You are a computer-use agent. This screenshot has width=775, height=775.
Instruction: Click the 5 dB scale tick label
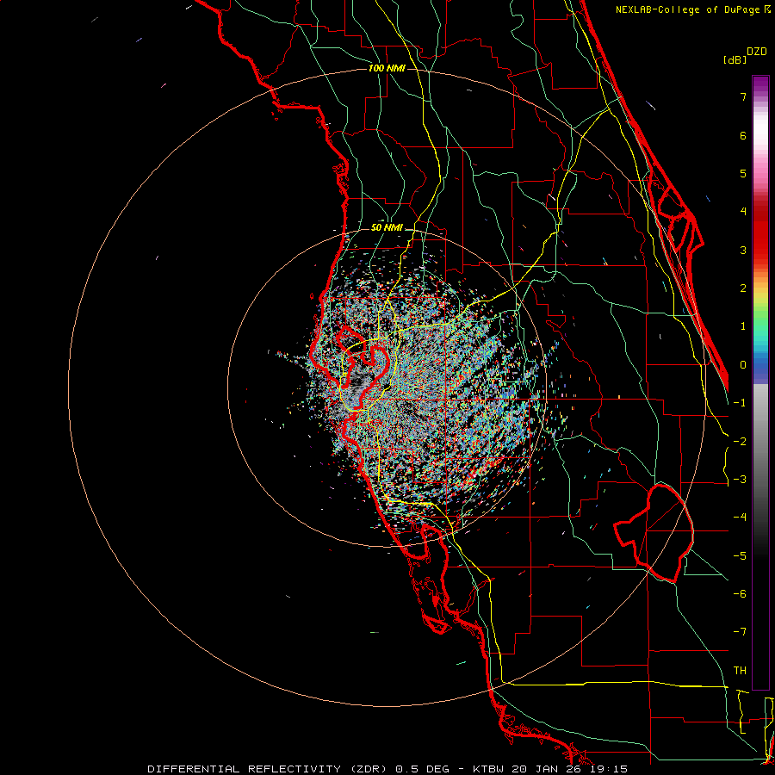[743, 173]
